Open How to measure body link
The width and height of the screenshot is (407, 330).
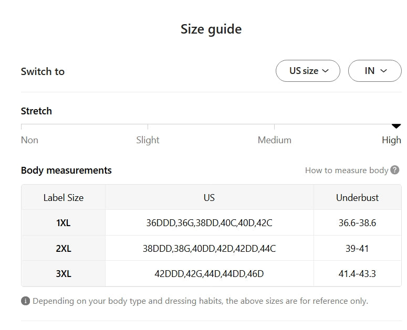(x=347, y=171)
